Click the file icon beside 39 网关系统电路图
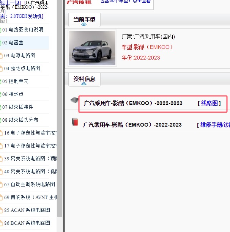Viewport: 230px width, 232px height. tap(1, 159)
